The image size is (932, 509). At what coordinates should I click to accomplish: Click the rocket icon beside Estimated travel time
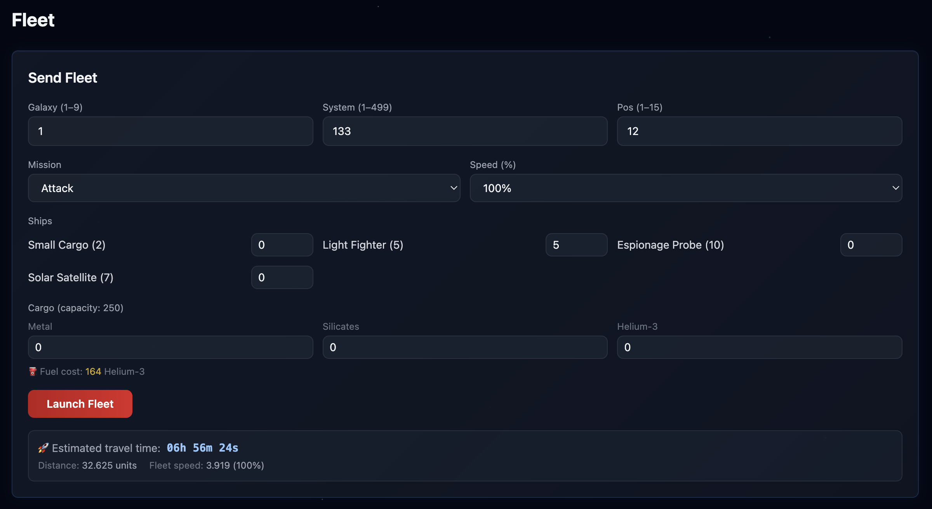coord(43,448)
